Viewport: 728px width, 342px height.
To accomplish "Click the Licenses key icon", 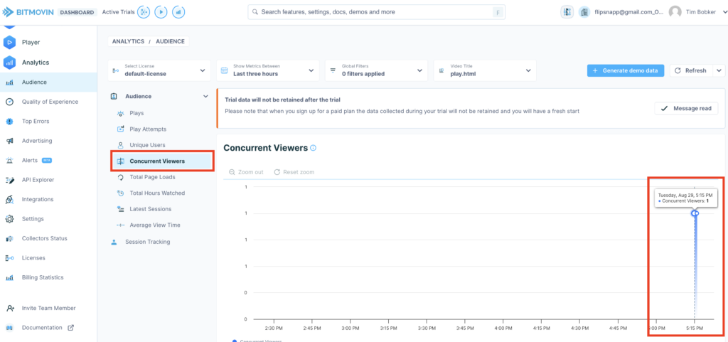I will click(x=9, y=257).
